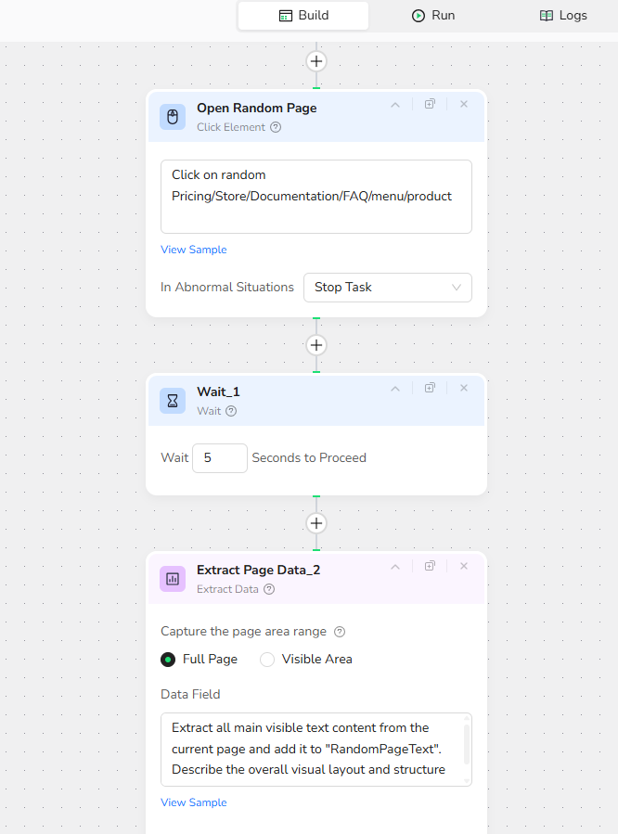618x834 pixels.
Task: Collapse the Extract Page Data_2 node
Action: tap(395, 567)
